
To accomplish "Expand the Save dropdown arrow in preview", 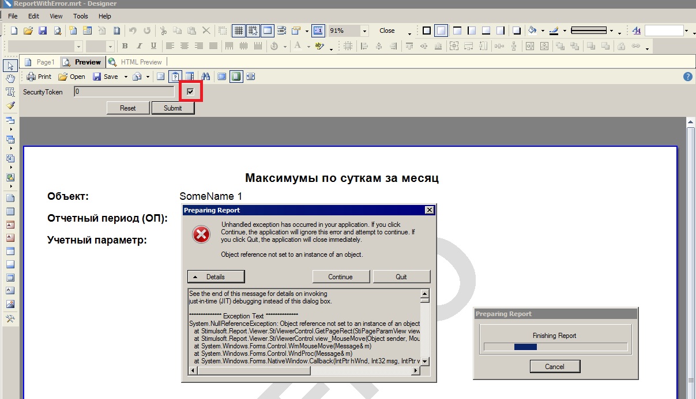I will point(126,77).
